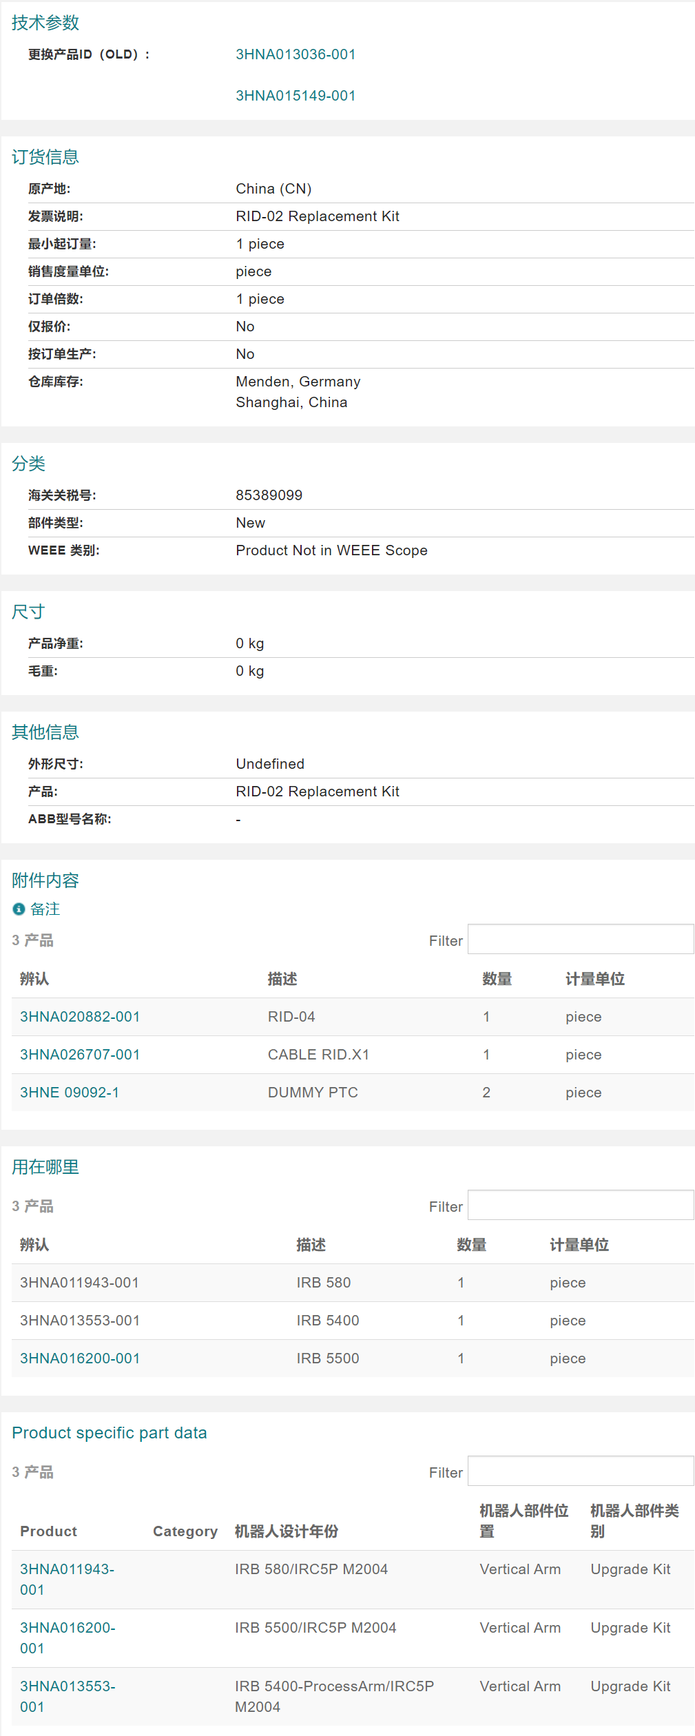Sort by the Product column header
Screen dimensions: 695x1736
[48, 1531]
